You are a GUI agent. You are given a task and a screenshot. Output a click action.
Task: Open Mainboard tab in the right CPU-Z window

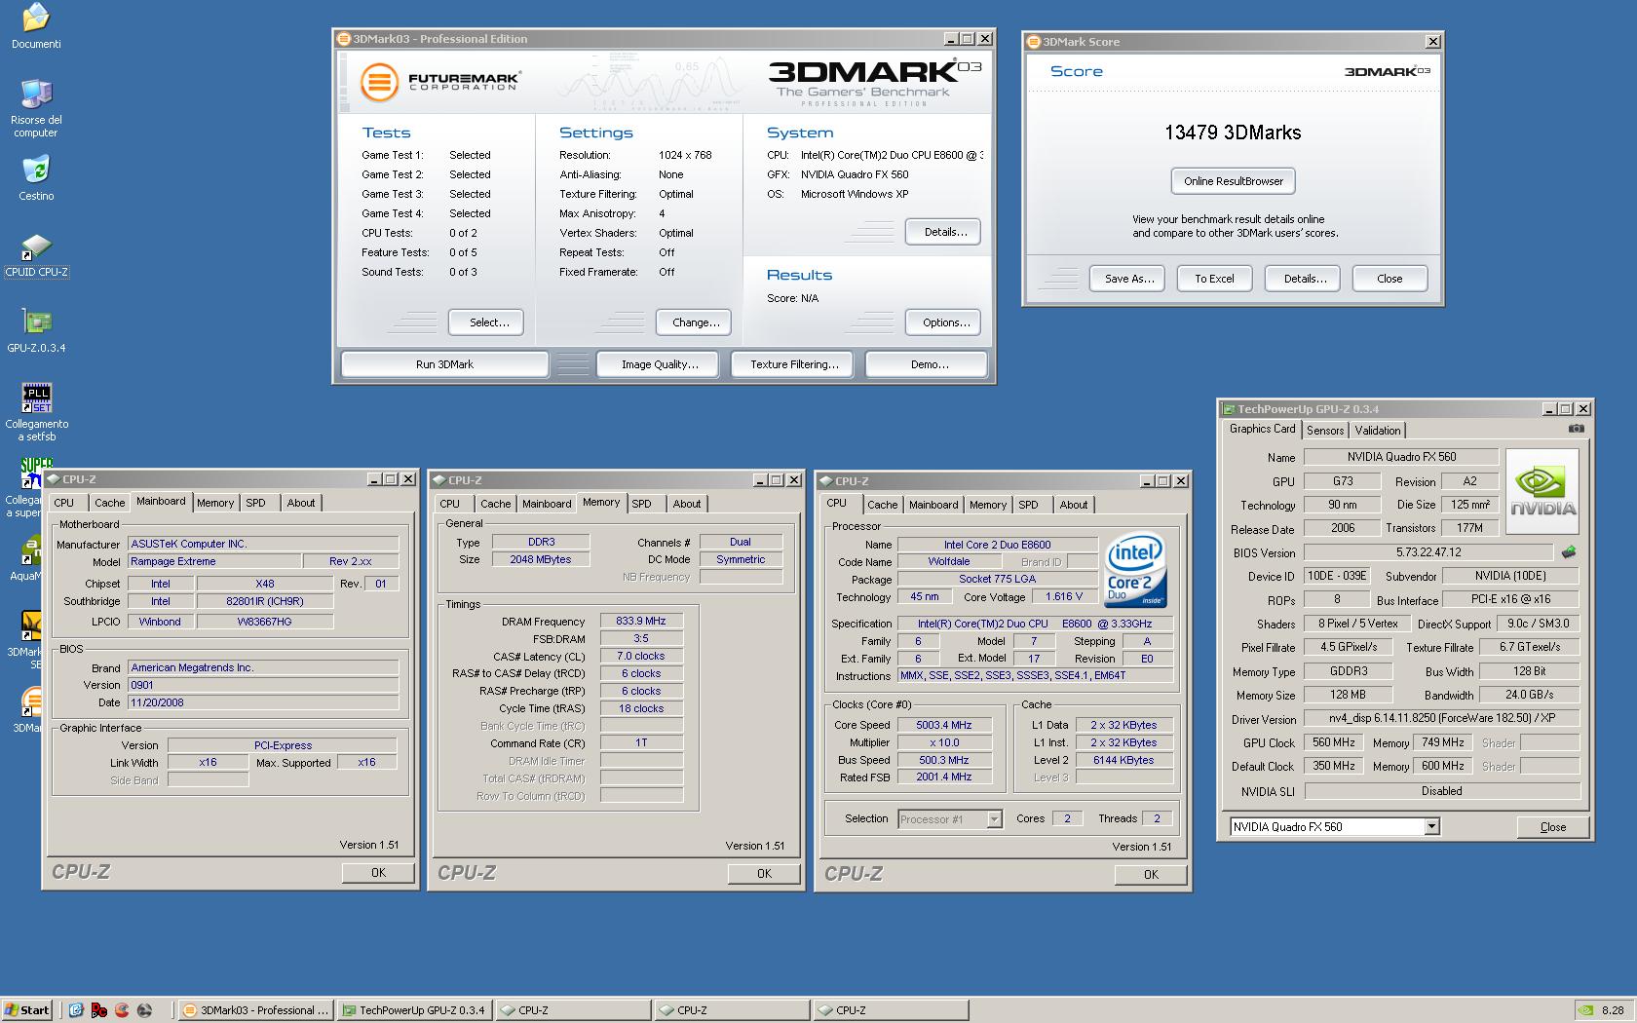(x=933, y=505)
